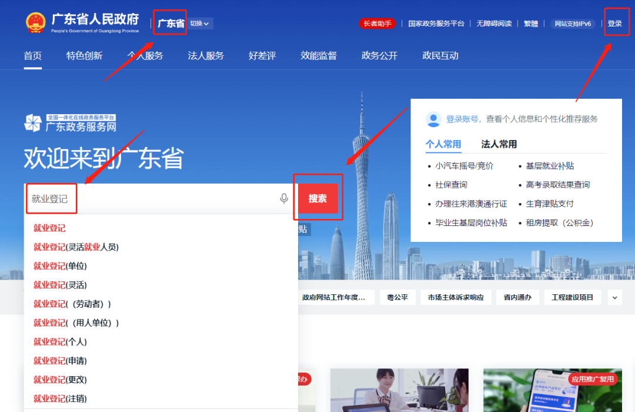Click the 广东政务服务网 pinwheel logo
The height and width of the screenshot is (412, 635).
[33, 123]
